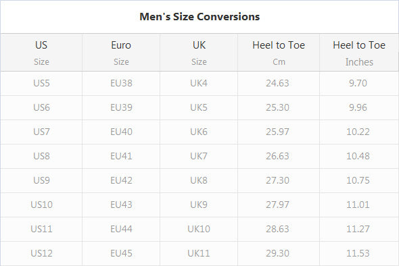Click the 10.75 inches cell
399x266 pixels.
pyautogui.click(x=359, y=180)
